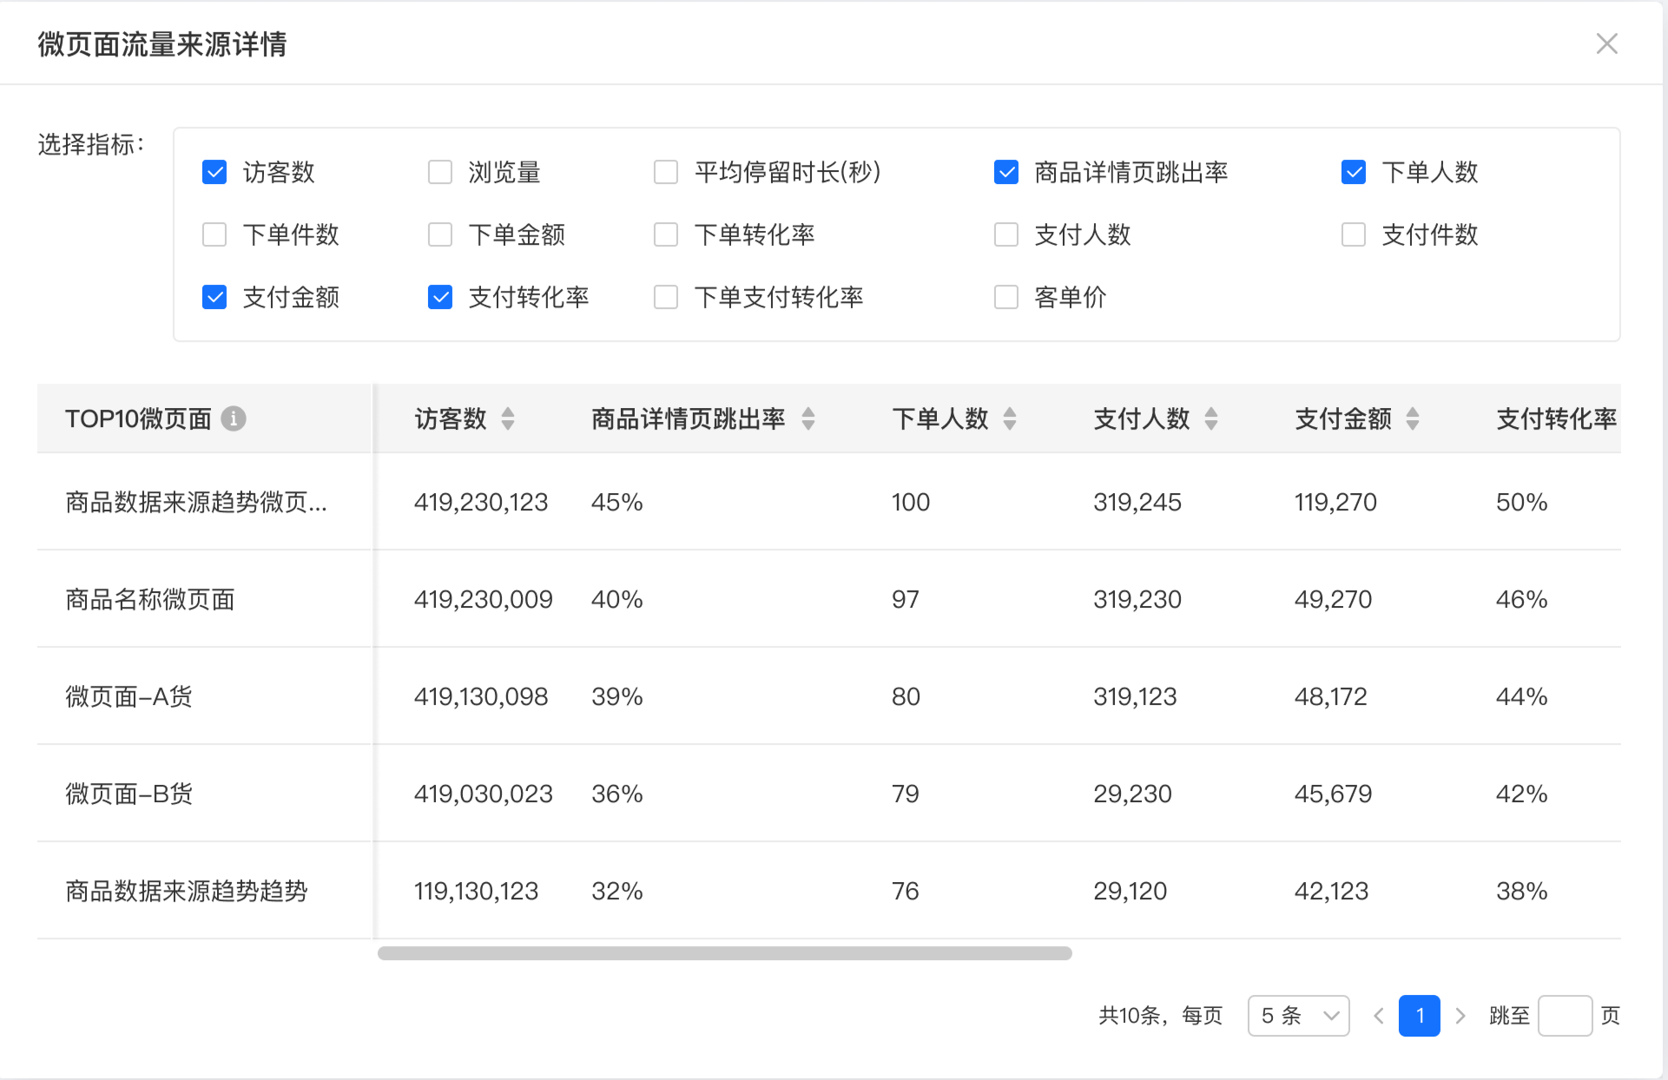The image size is (1668, 1080).
Task: Click paying users value 29,230
Action: 1133,794
